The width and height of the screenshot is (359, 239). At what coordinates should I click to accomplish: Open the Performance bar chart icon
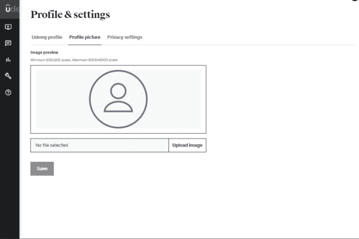8,60
